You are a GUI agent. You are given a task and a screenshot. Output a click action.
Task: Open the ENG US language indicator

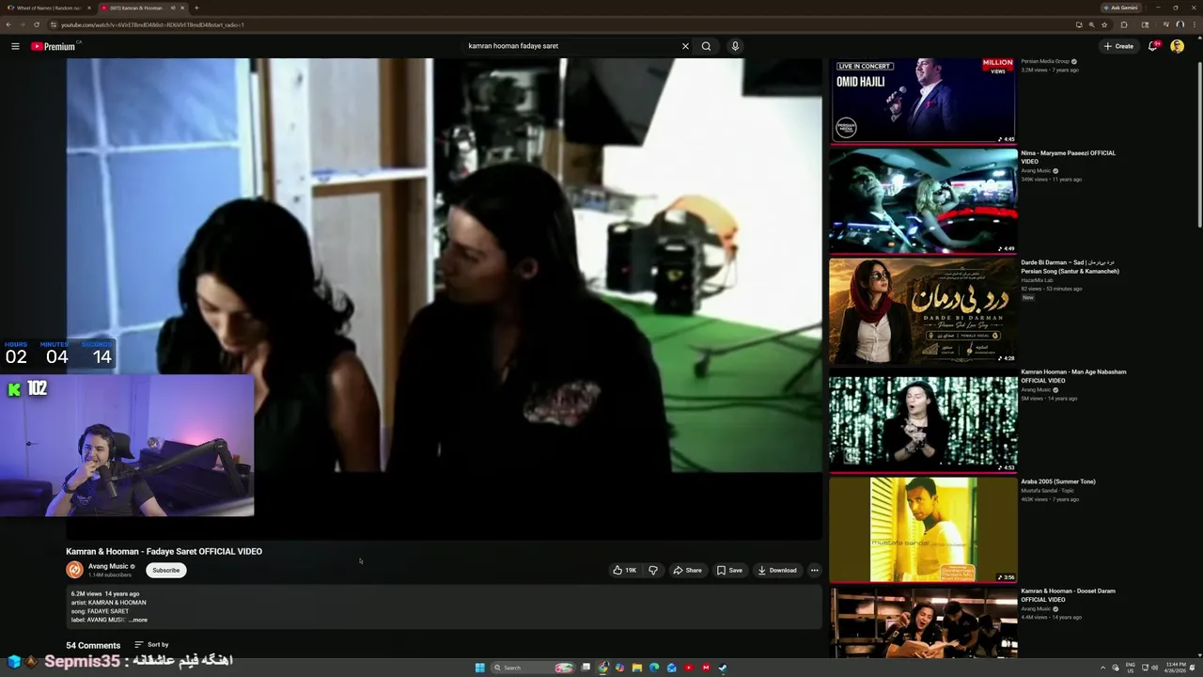pyautogui.click(x=1131, y=668)
